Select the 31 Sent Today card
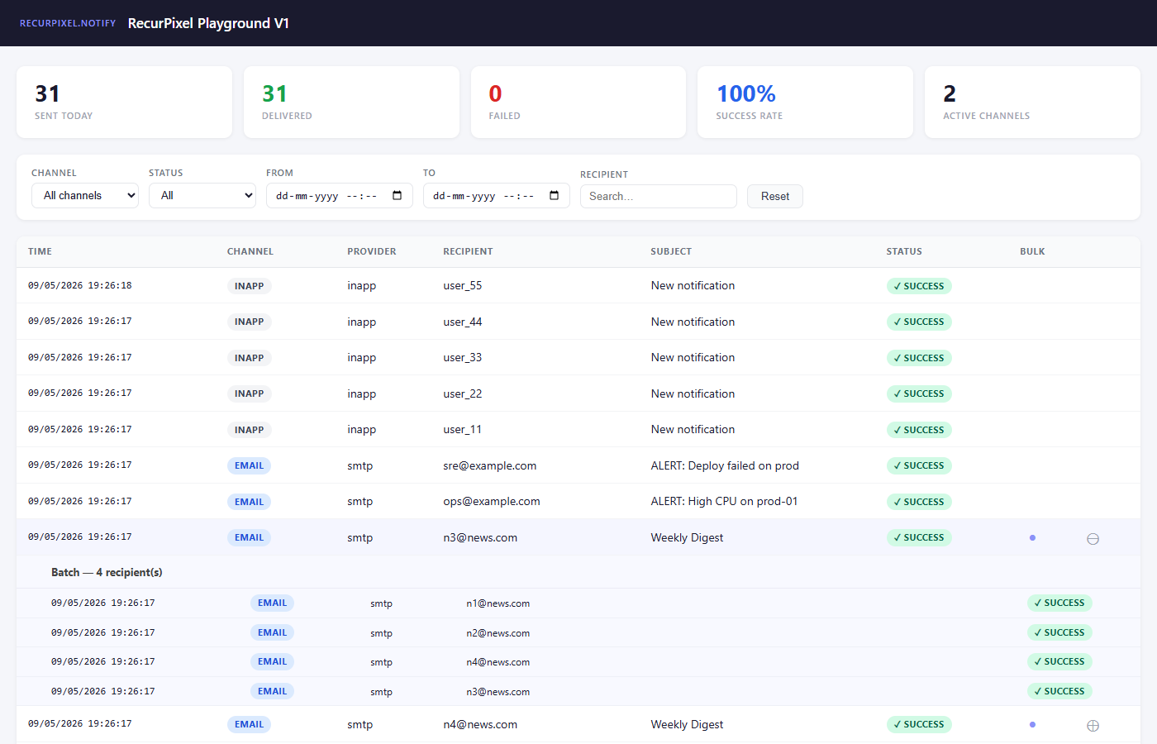Screen dimensions: 1157x744 125,102
